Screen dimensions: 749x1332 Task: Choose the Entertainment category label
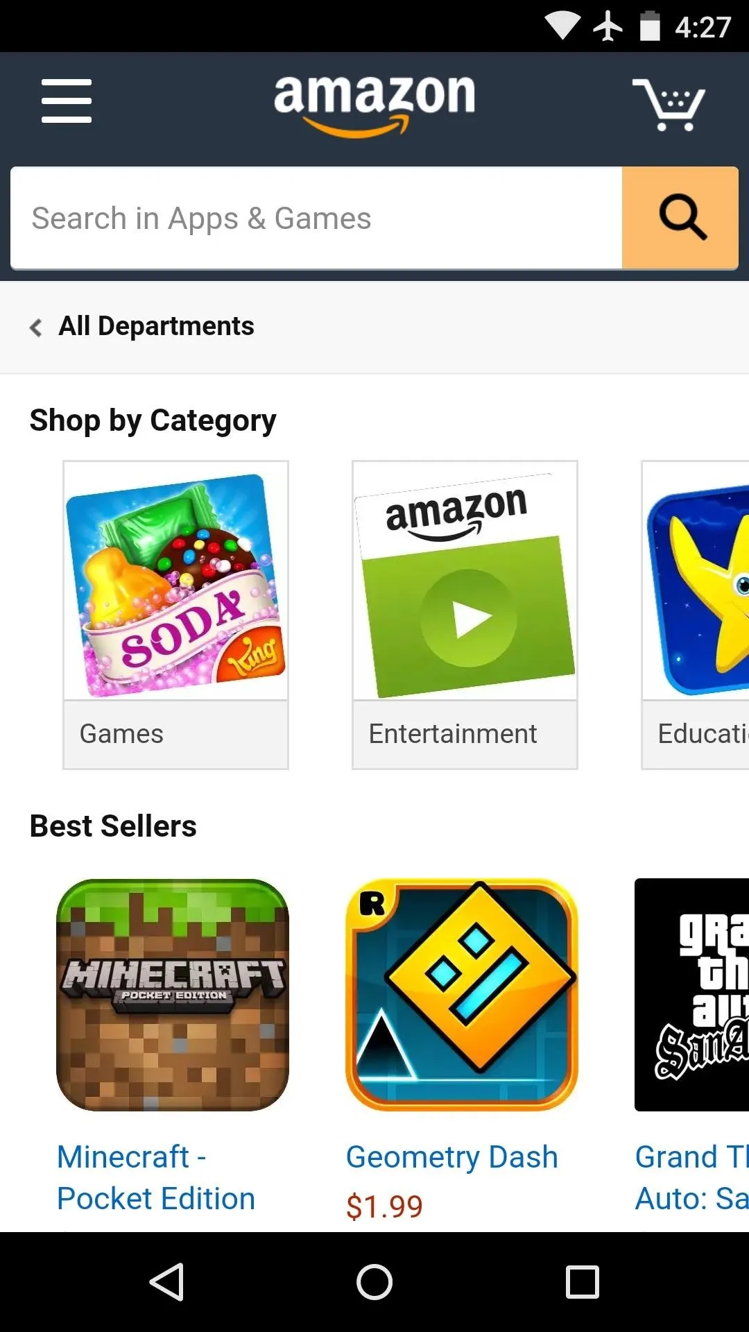click(452, 734)
